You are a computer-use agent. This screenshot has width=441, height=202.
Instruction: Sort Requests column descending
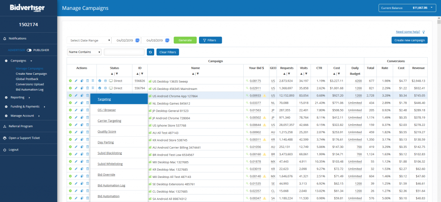[289, 74]
